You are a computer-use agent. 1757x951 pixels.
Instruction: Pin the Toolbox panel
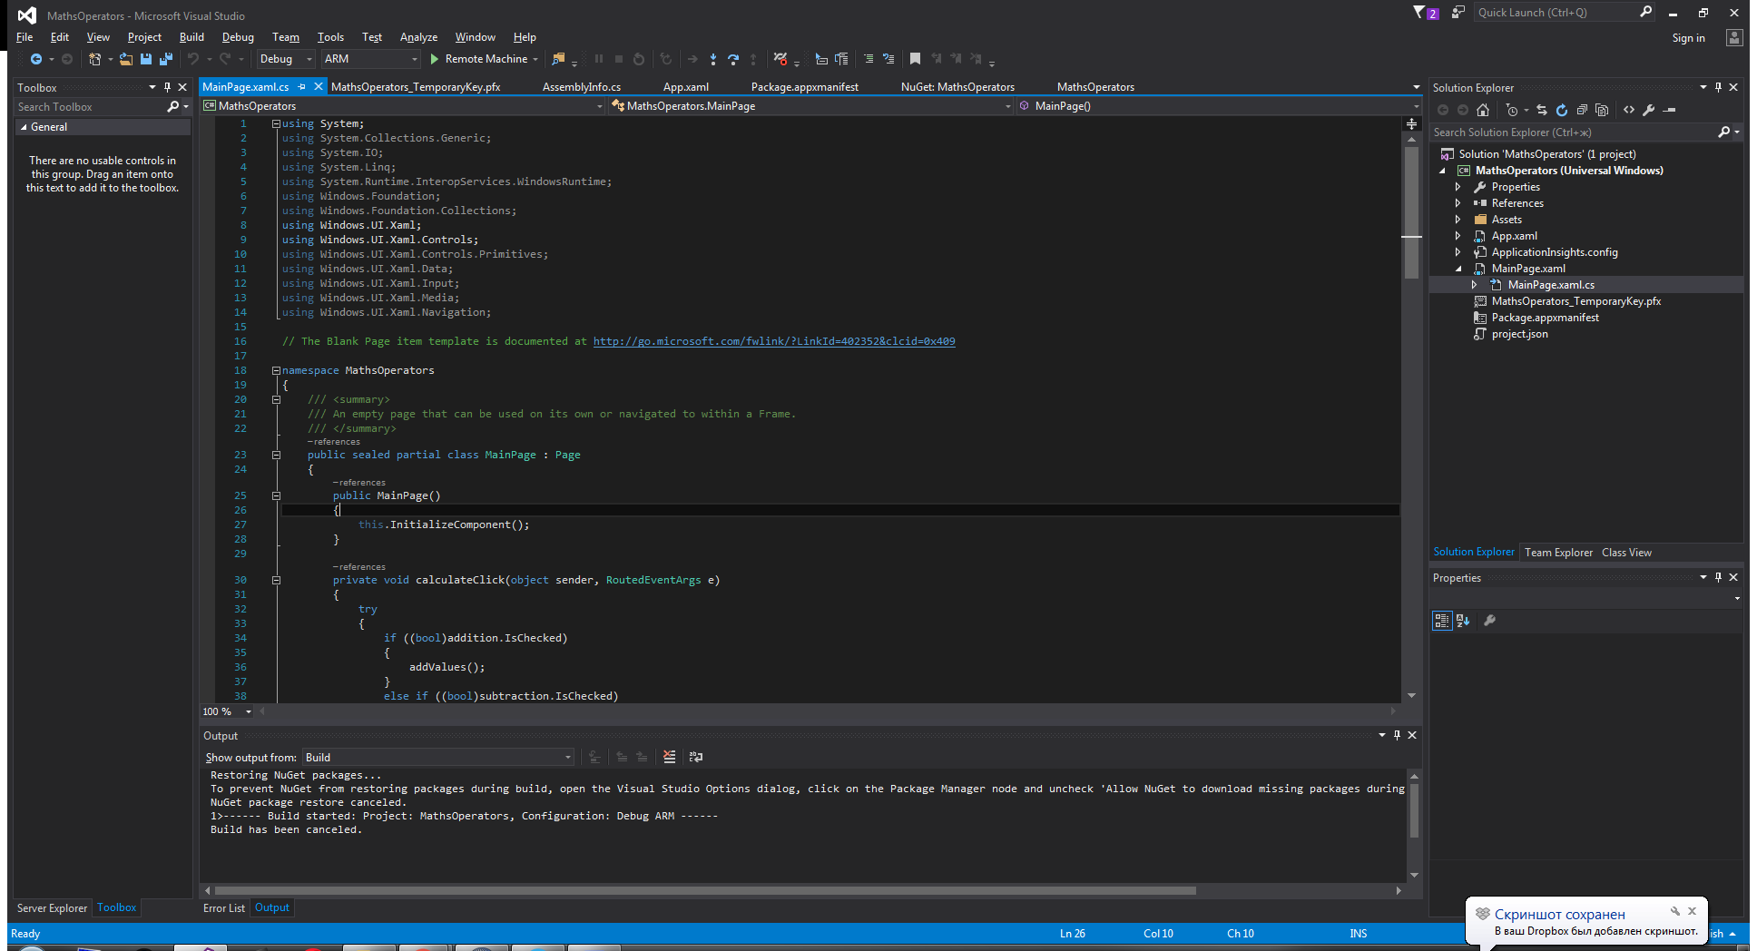tap(167, 88)
